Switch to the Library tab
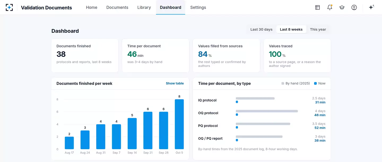Image resolution: width=382 pixels, height=162 pixels. point(144,7)
